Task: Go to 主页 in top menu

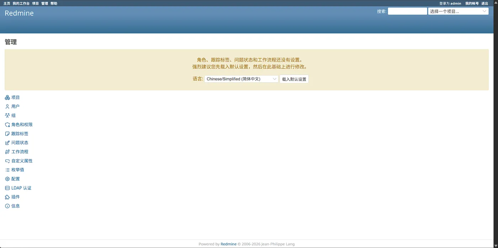Action: coord(7,3)
